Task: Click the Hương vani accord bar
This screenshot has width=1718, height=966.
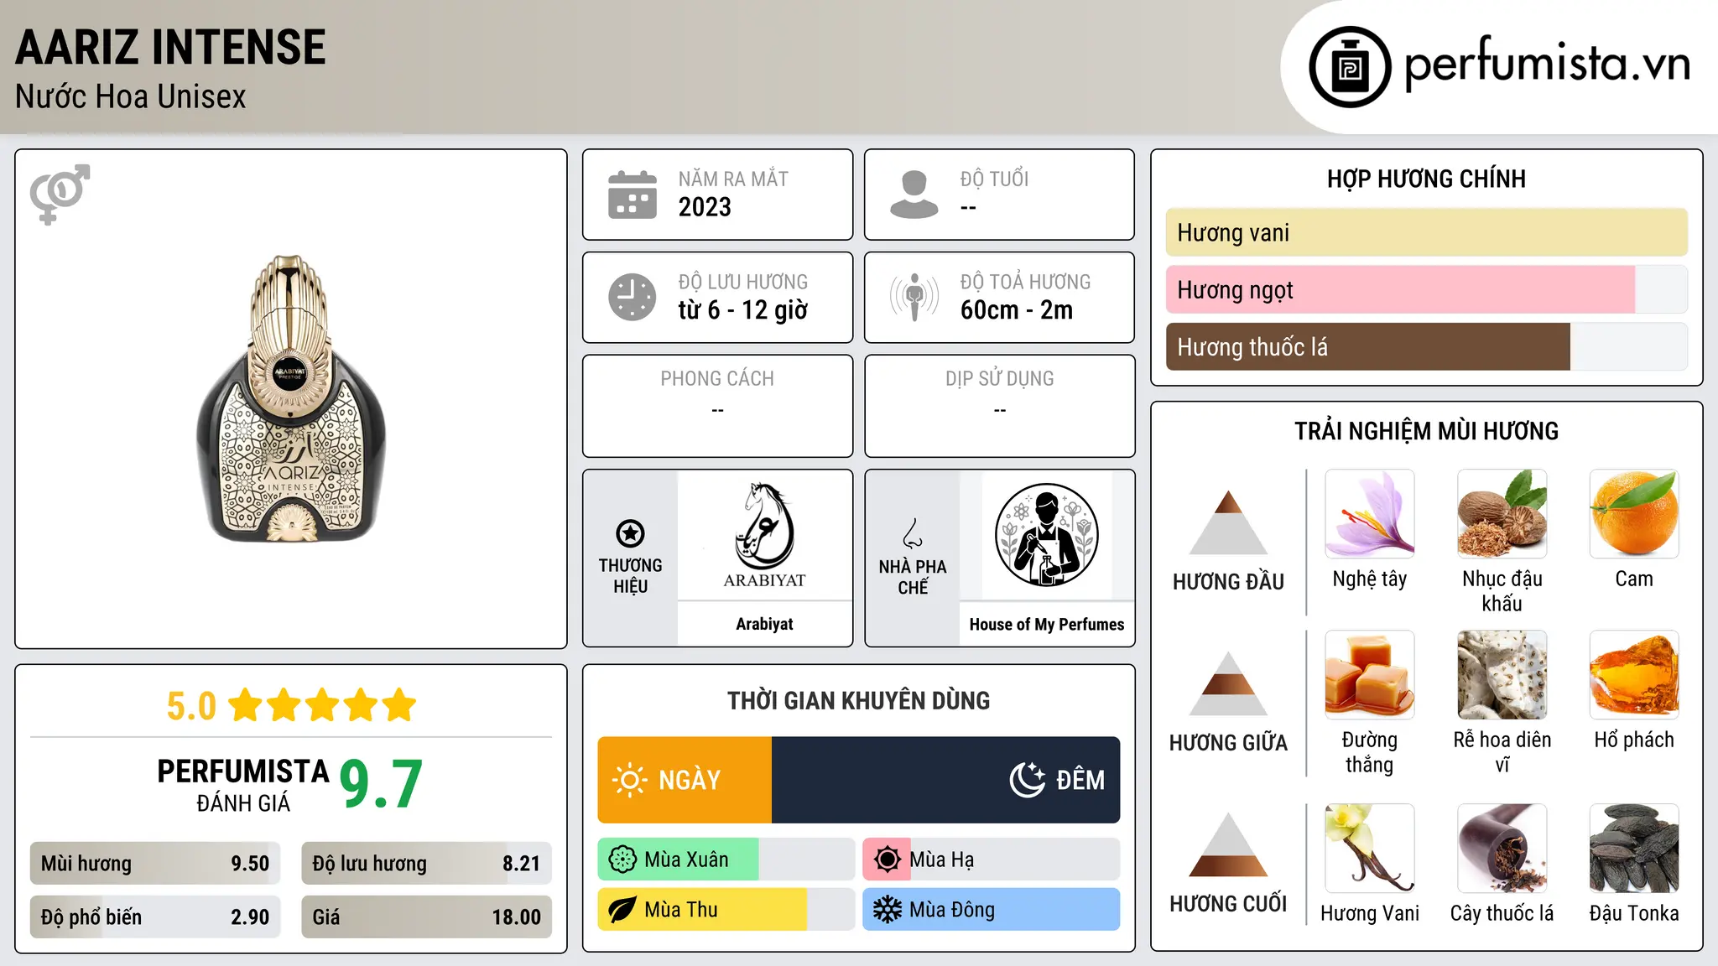Action: (x=1427, y=232)
